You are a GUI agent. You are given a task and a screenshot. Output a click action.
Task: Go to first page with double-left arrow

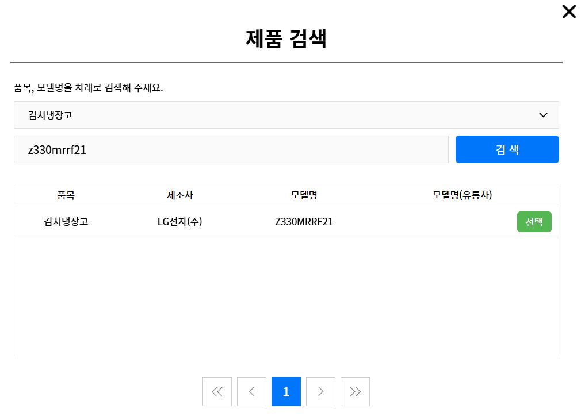pyautogui.click(x=217, y=392)
